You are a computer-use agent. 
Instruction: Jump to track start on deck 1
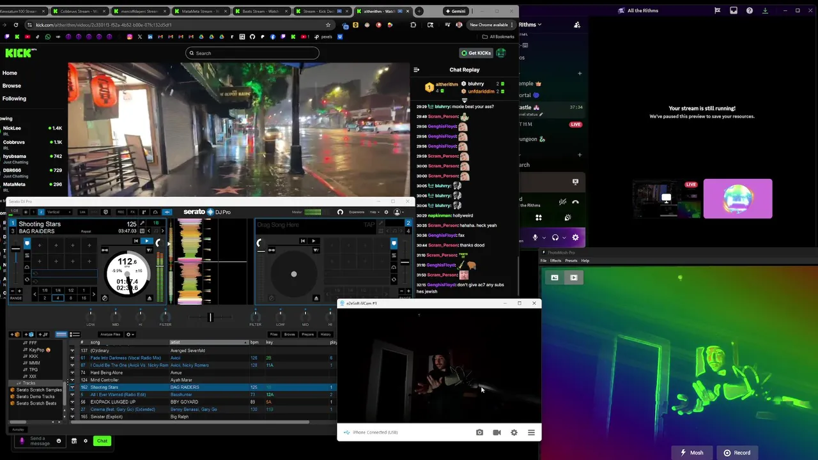(136, 241)
